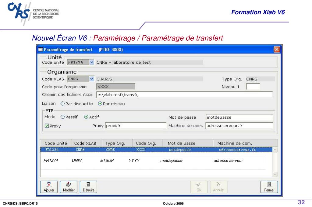Click the ETSUP text in the example row

point(107,160)
